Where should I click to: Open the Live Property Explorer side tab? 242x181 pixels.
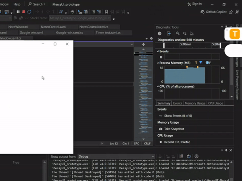[237, 85]
